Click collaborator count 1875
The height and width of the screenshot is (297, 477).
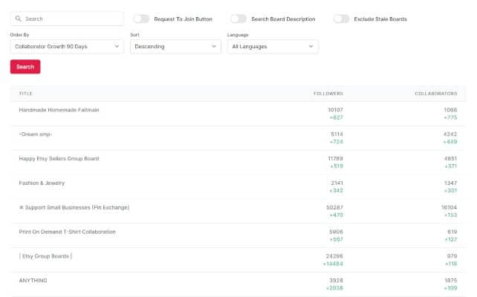pyautogui.click(x=450, y=280)
